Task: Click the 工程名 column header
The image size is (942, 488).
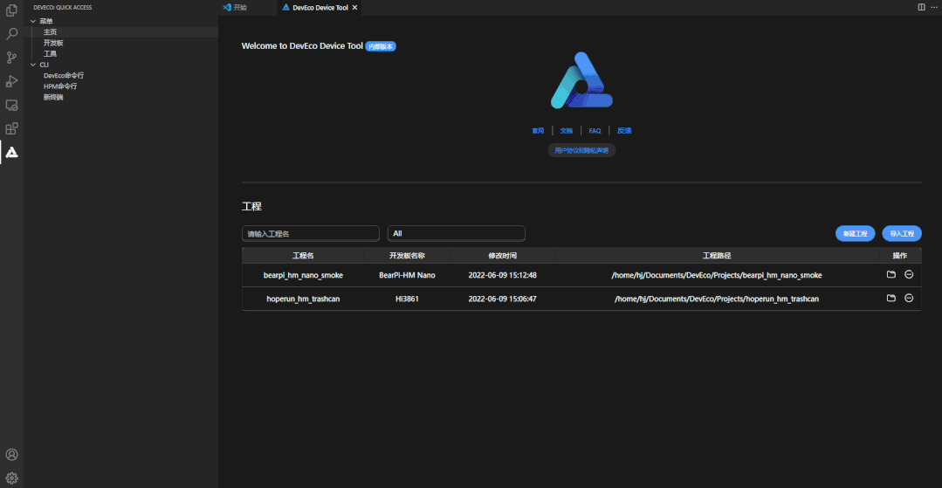Action: [304, 256]
